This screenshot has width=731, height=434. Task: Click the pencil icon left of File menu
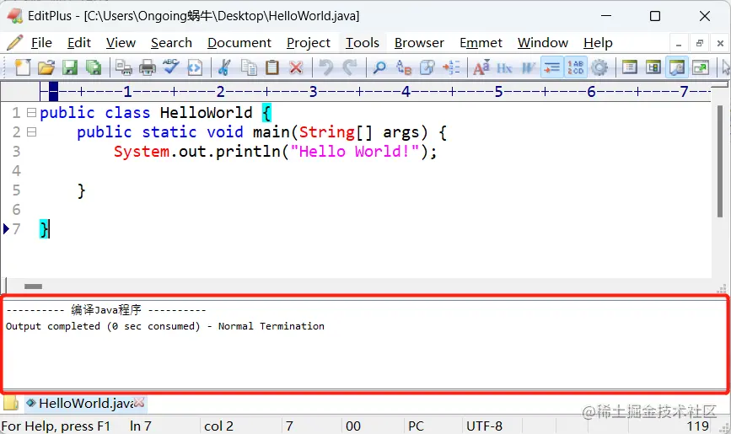coord(15,43)
